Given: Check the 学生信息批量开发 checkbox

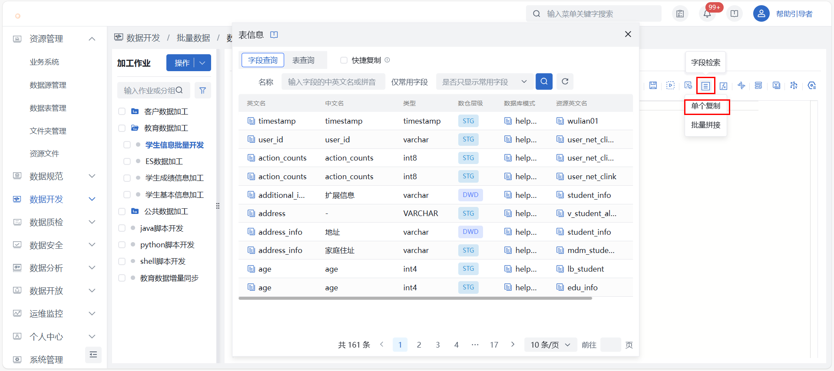Looking at the screenshot, I should click(127, 145).
